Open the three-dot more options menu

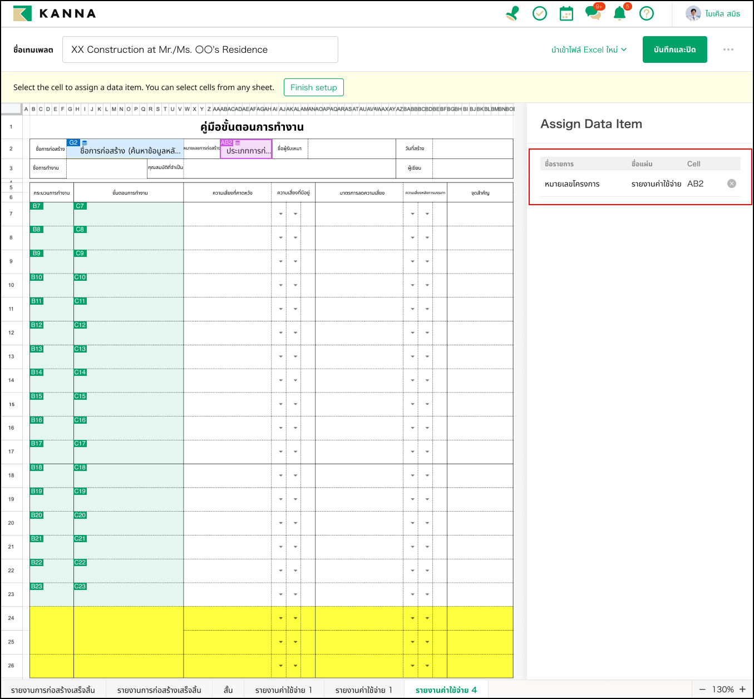point(728,49)
